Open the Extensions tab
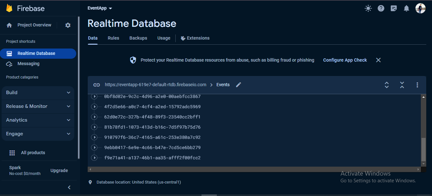 (195, 38)
